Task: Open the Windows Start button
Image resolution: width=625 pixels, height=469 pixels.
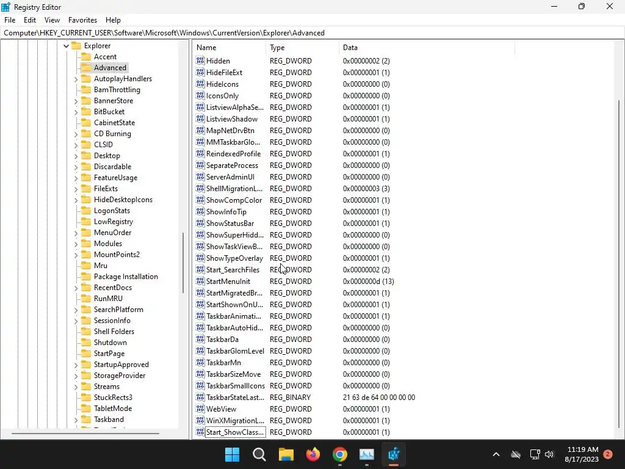Action: click(x=232, y=454)
